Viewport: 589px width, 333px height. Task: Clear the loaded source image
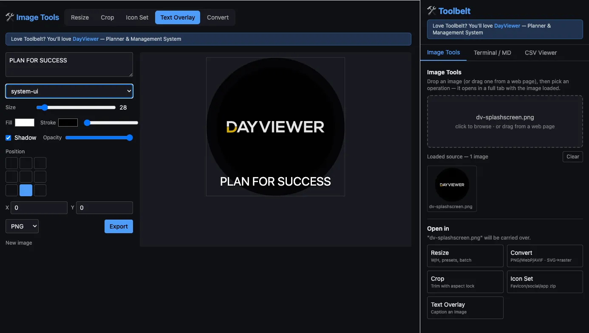pos(572,157)
